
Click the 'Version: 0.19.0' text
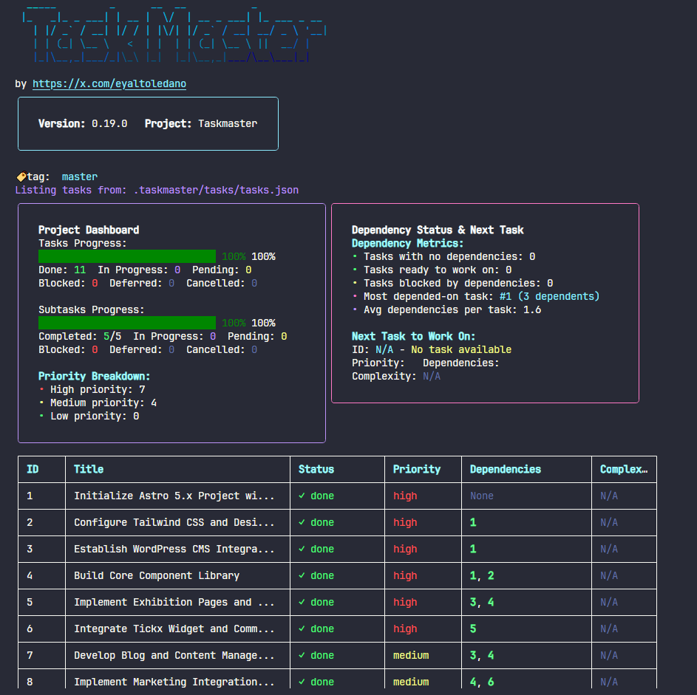(x=83, y=123)
